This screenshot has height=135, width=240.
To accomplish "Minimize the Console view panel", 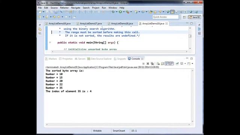I will tap(187, 58).
